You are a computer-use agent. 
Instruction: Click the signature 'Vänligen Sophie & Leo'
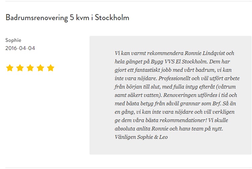[x=141, y=137]
